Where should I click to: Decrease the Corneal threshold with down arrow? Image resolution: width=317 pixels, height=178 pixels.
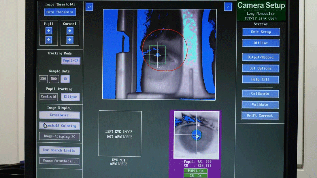click(70, 40)
